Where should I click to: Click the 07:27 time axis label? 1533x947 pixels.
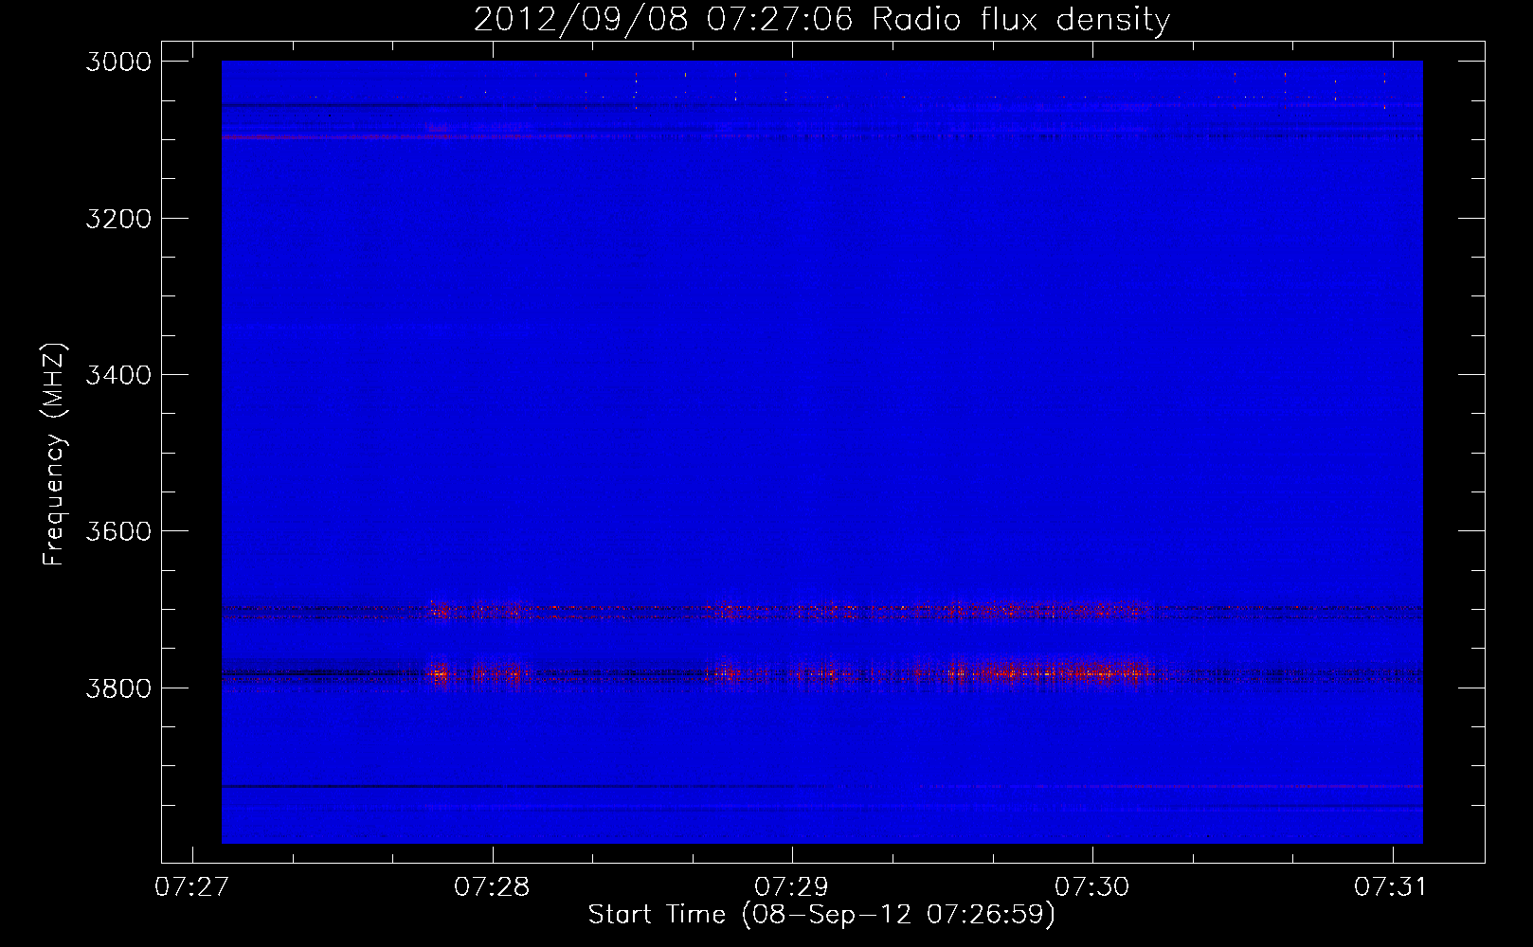192,886
